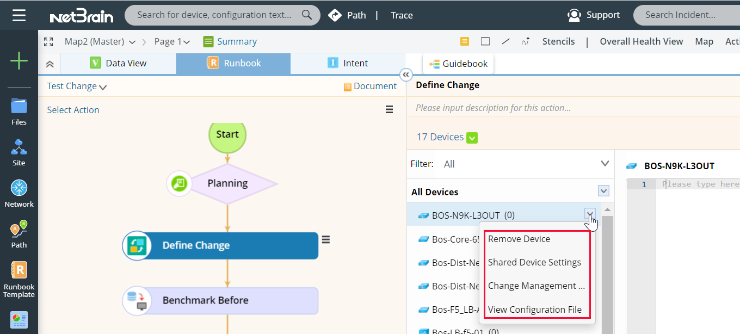Open the Site sidebar icon

coord(19,152)
